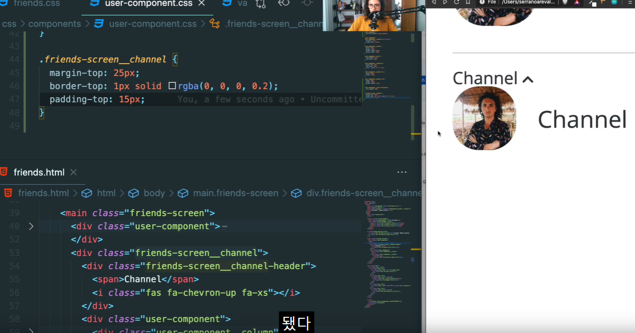
Task: Expand the folded ellipsis after user-component on line 40
Action: (224, 226)
